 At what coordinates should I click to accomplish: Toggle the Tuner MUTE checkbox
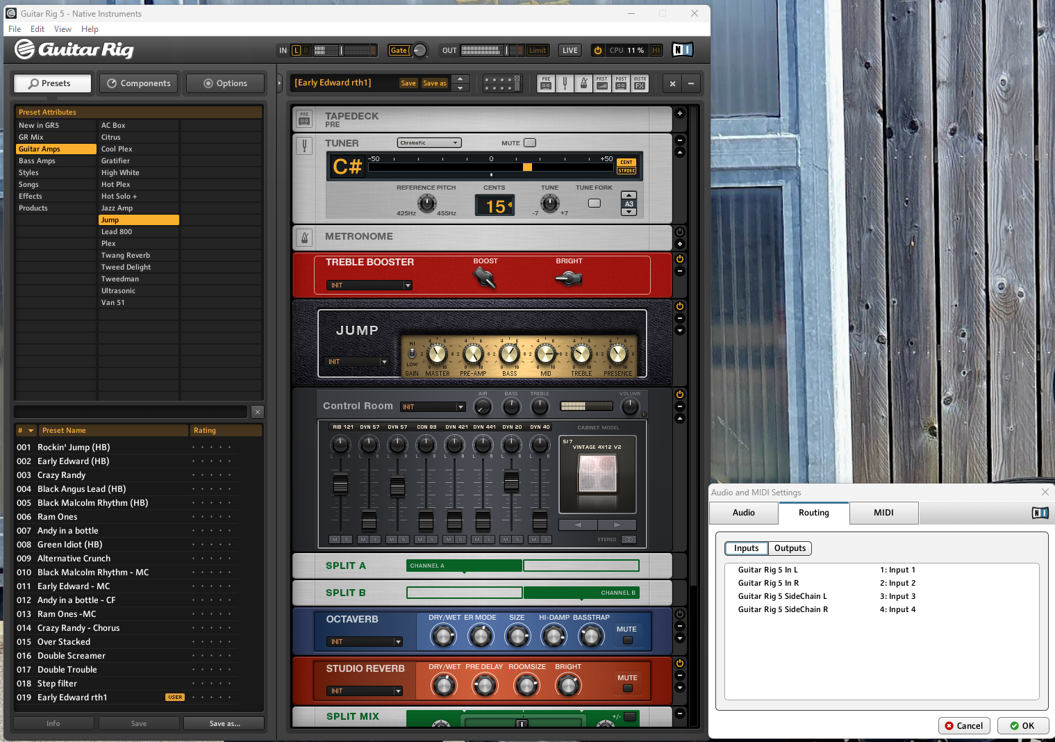[x=530, y=143]
